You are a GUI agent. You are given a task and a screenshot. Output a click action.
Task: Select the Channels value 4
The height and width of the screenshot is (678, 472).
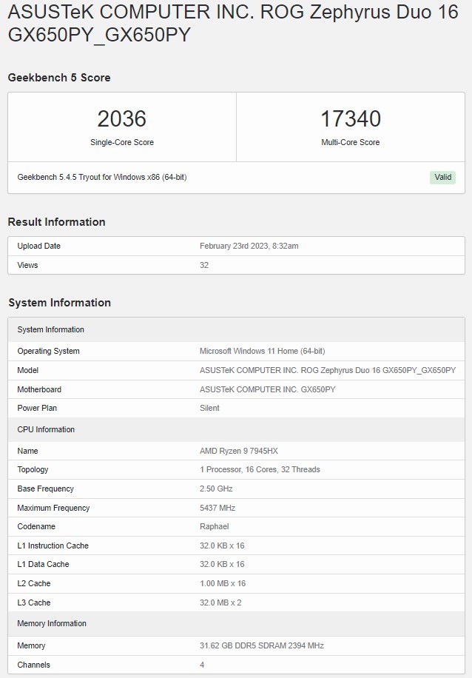coord(202,665)
